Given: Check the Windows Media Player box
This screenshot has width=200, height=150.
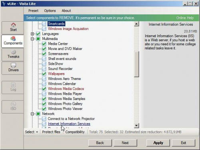Looking at the screenshot, I should [x=44, y=94].
